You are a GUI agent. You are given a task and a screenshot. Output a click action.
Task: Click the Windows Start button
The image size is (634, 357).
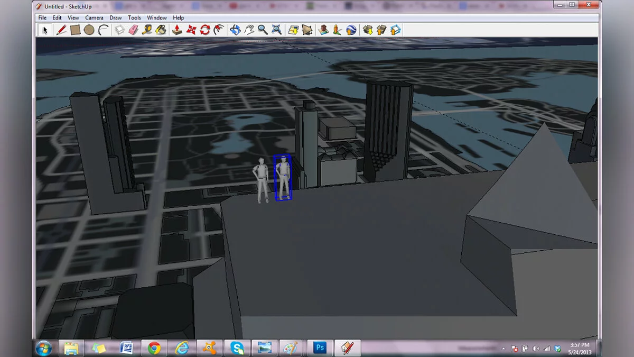pos(43,347)
